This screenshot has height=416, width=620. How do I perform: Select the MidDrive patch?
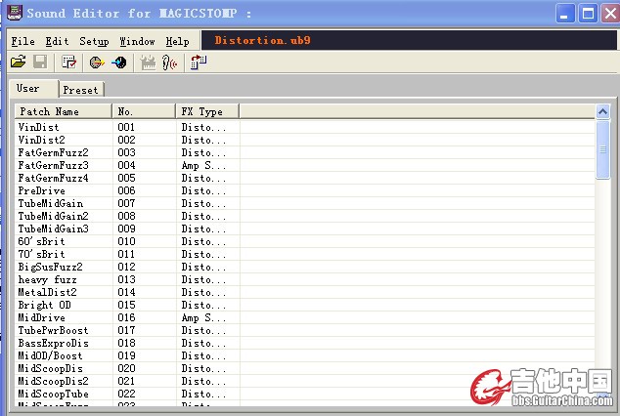pyautogui.click(x=41, y=317)
